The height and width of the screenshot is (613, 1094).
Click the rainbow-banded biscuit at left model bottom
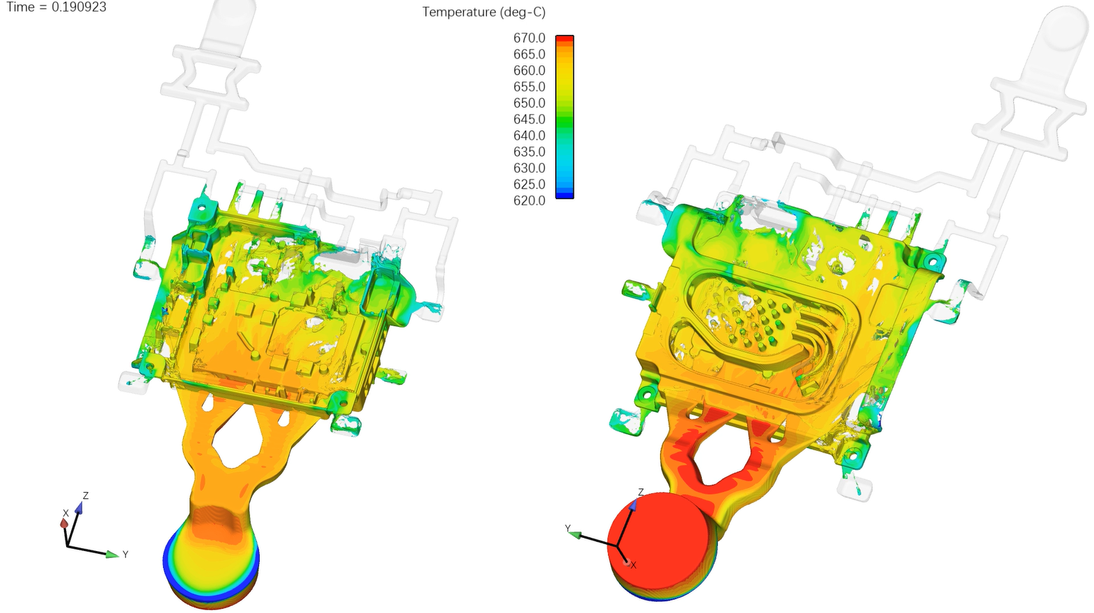tap(212, 564)
